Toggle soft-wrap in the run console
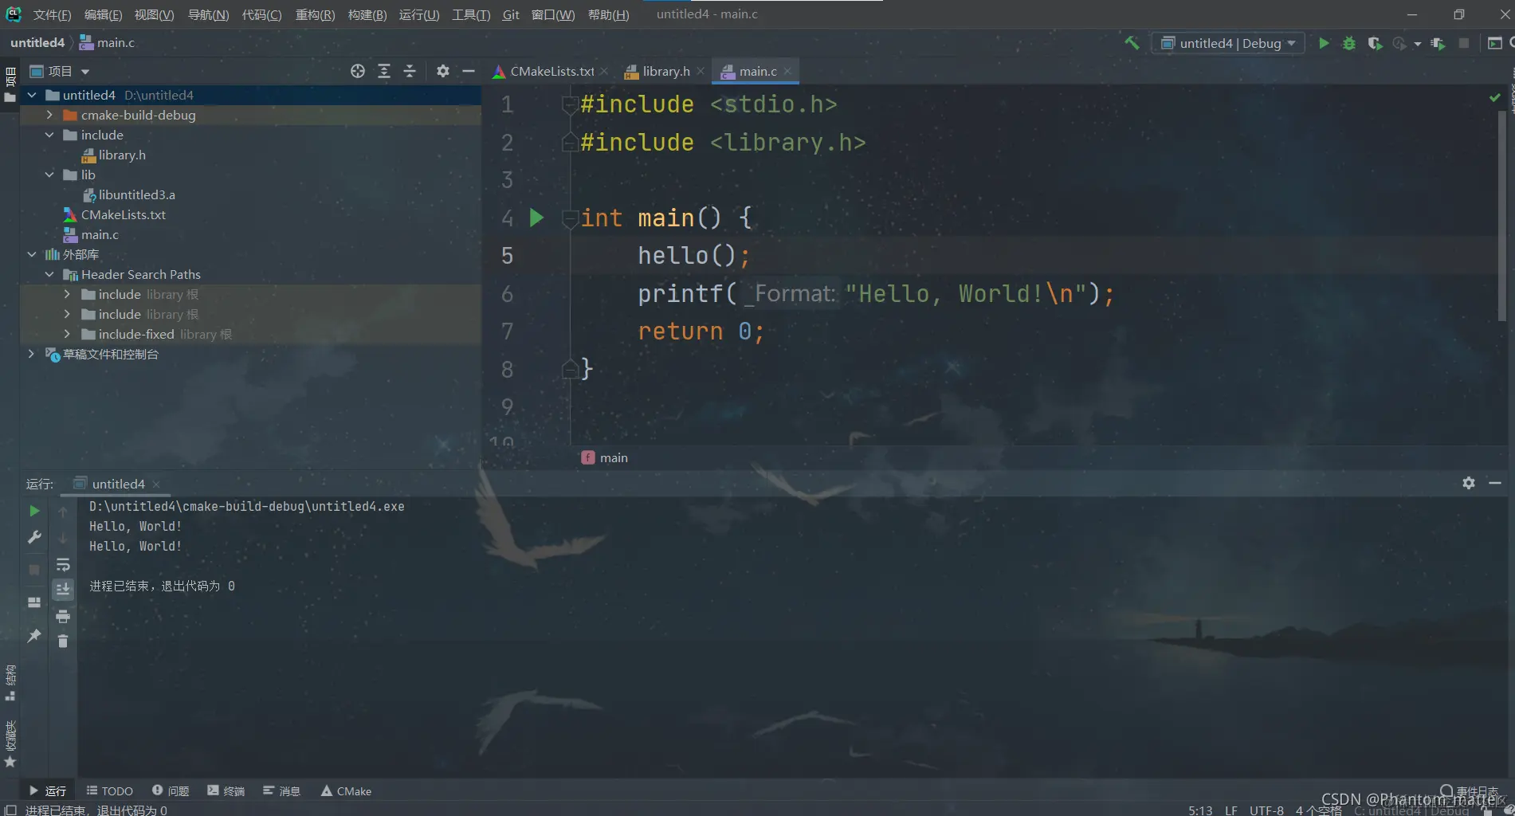1515x816 pixels. click(63, 565)
